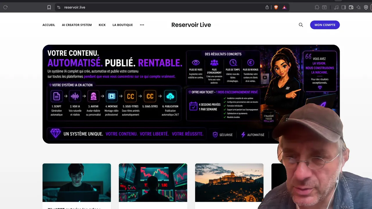Open the Extensions puzzle-piece icon
This screenshot has height=209, width=372.
point(317,7)
